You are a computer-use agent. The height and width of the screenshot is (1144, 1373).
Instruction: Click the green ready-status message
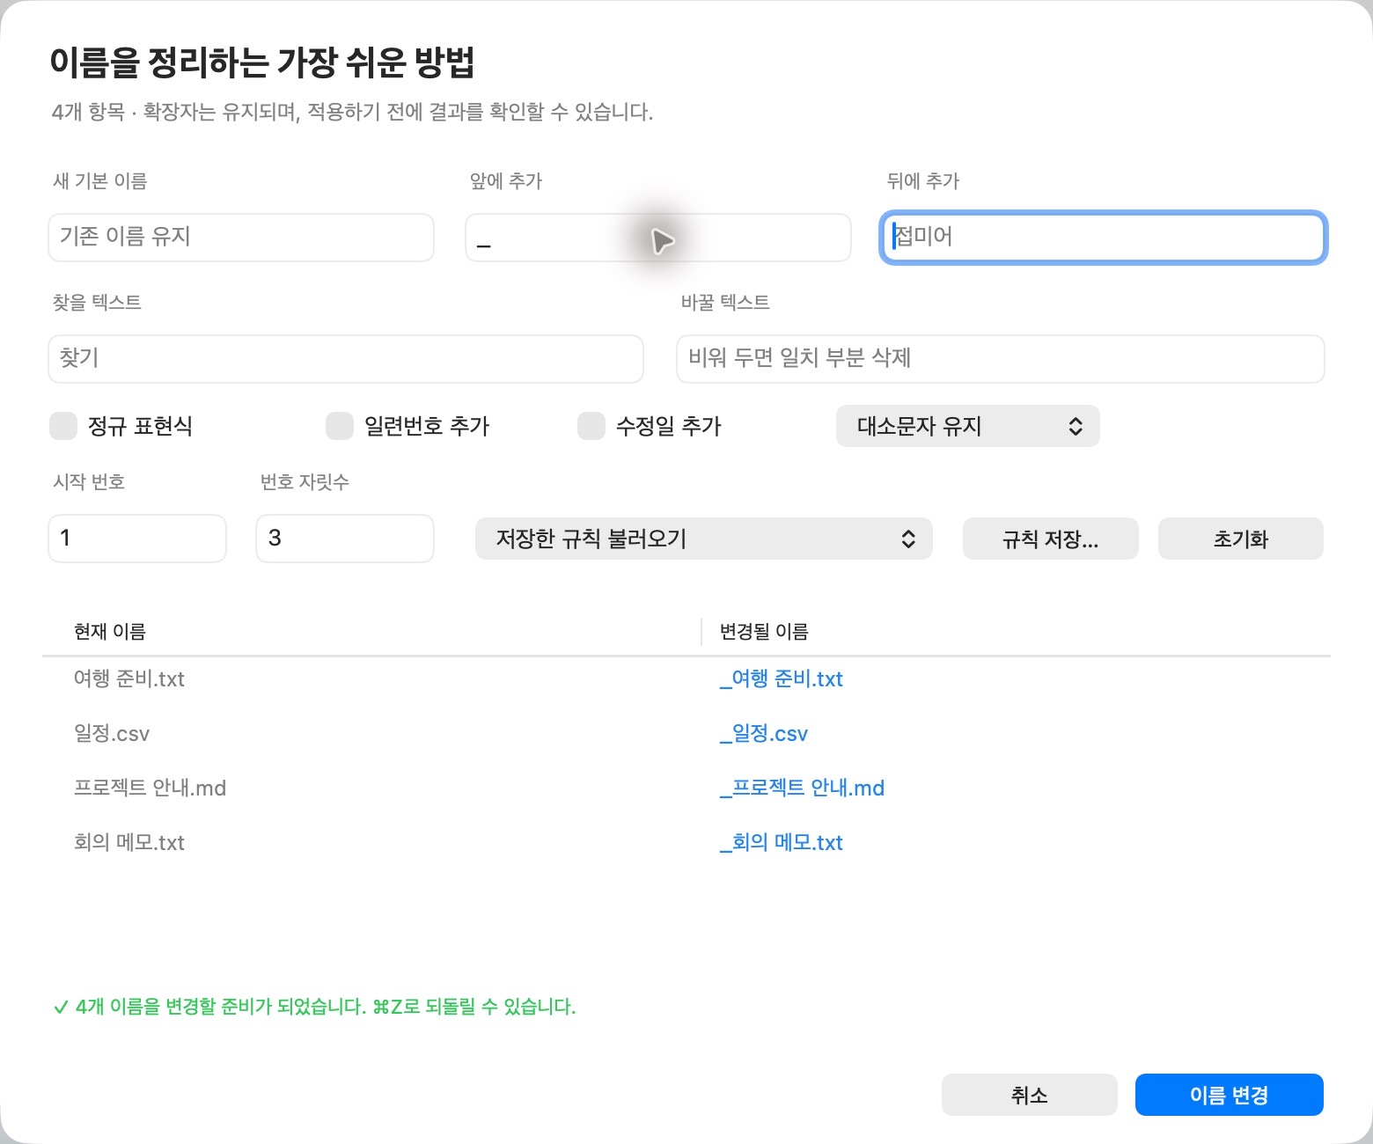(314, 1007)
